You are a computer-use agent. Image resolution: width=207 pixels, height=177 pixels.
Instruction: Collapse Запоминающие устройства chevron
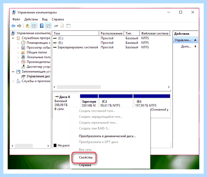coord(13,72)
